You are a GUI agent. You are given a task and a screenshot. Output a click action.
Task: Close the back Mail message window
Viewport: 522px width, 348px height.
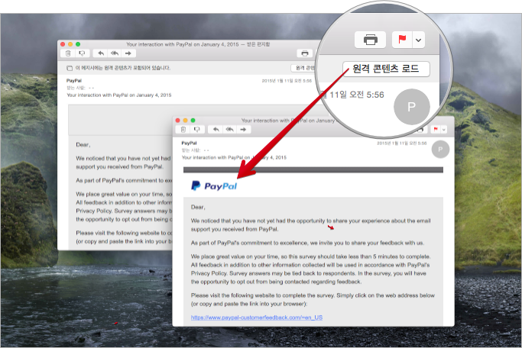pyautogui.click(x=63, y=44)
